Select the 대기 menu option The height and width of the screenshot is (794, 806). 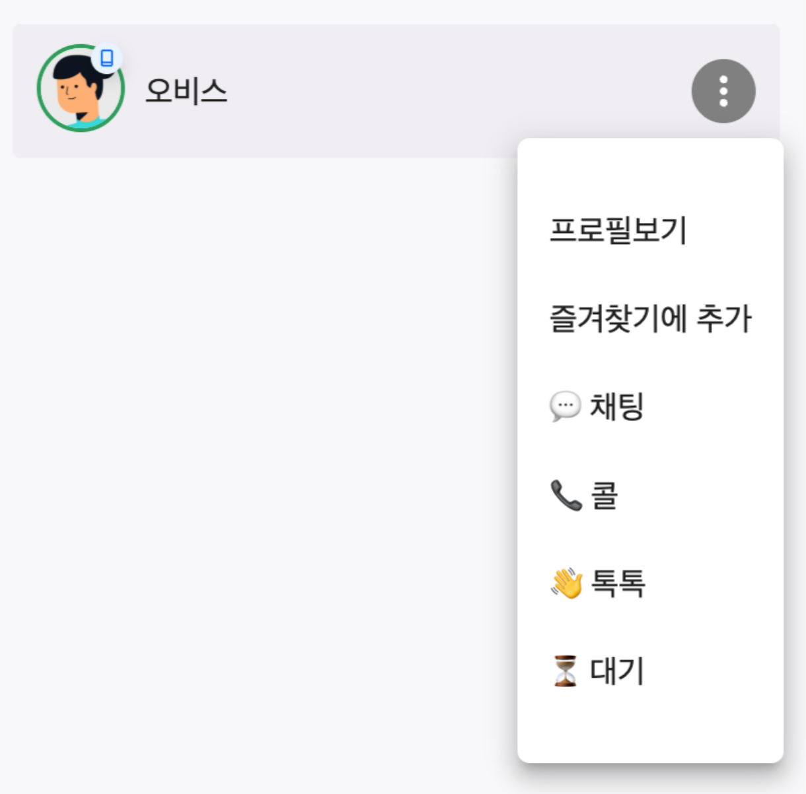[x=616, y=671]
